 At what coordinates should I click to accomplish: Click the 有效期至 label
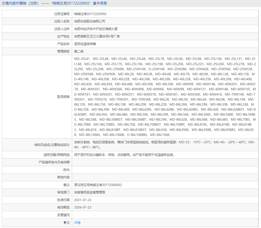point(63,207)
